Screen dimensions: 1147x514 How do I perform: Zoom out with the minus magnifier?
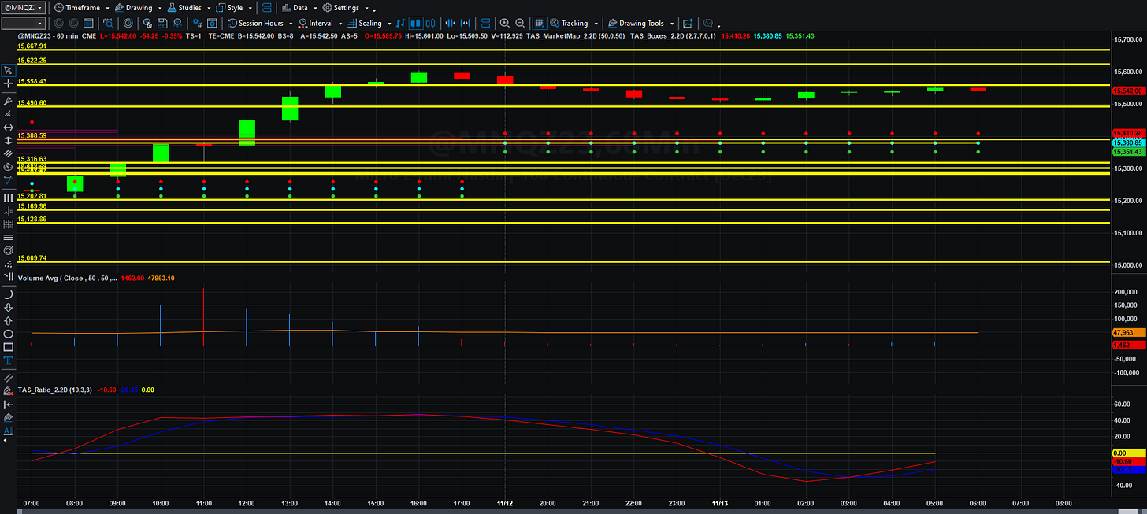point(518,23)
